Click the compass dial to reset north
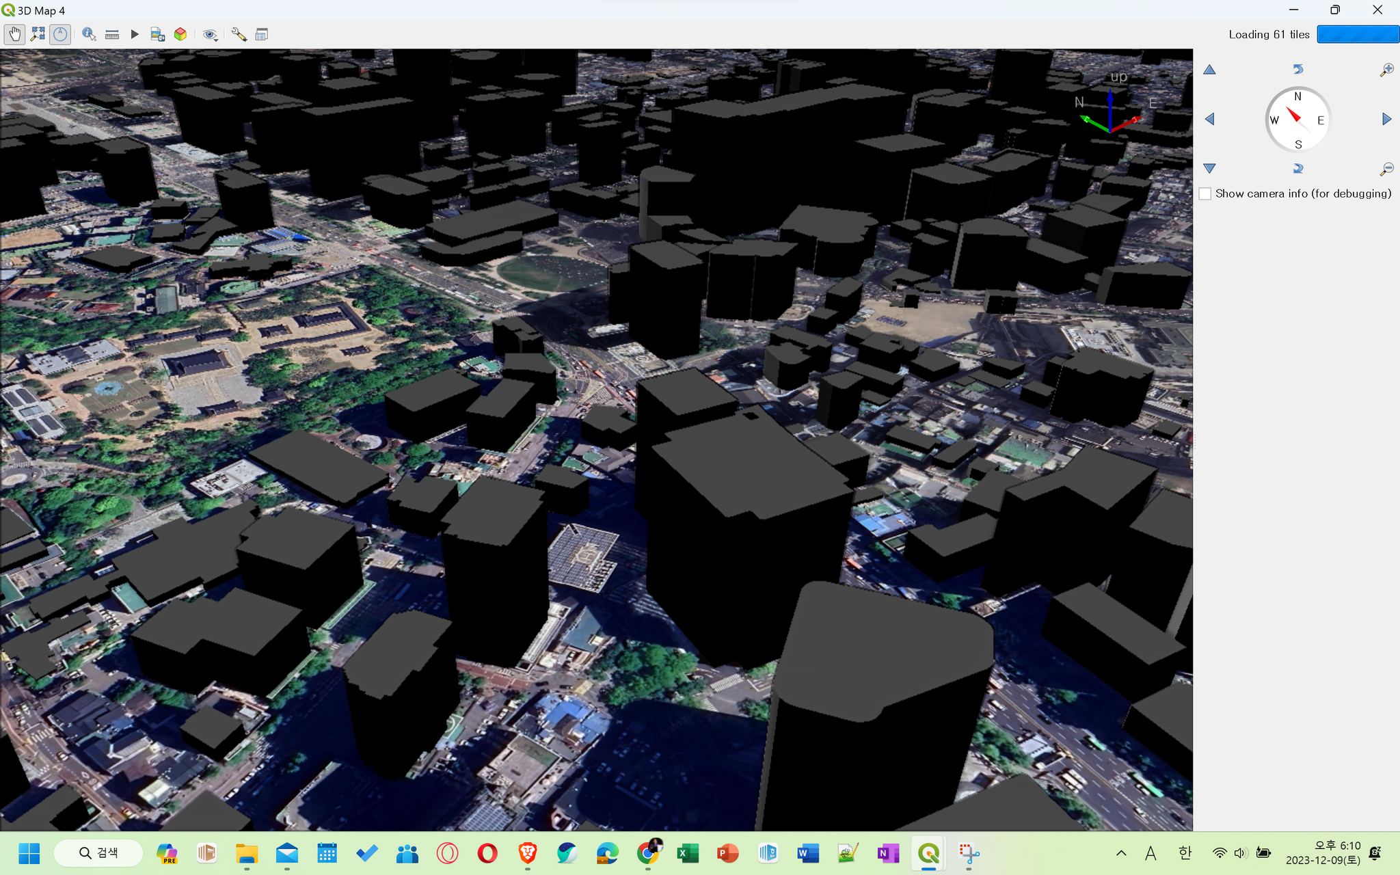1400x875 pixels. pos(1297,120)
